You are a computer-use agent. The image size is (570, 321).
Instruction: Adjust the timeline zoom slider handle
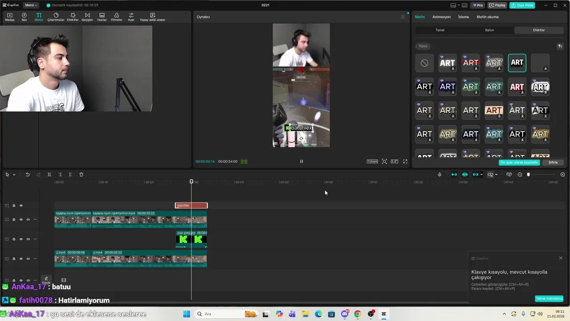[529, 174]
